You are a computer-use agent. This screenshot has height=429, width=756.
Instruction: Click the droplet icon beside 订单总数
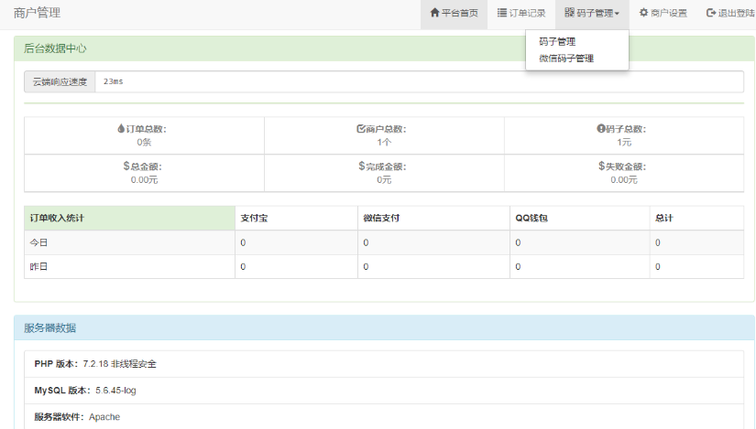click(121, 129)
